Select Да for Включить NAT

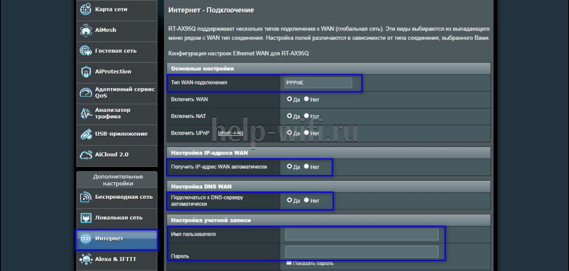click(290, 116)
